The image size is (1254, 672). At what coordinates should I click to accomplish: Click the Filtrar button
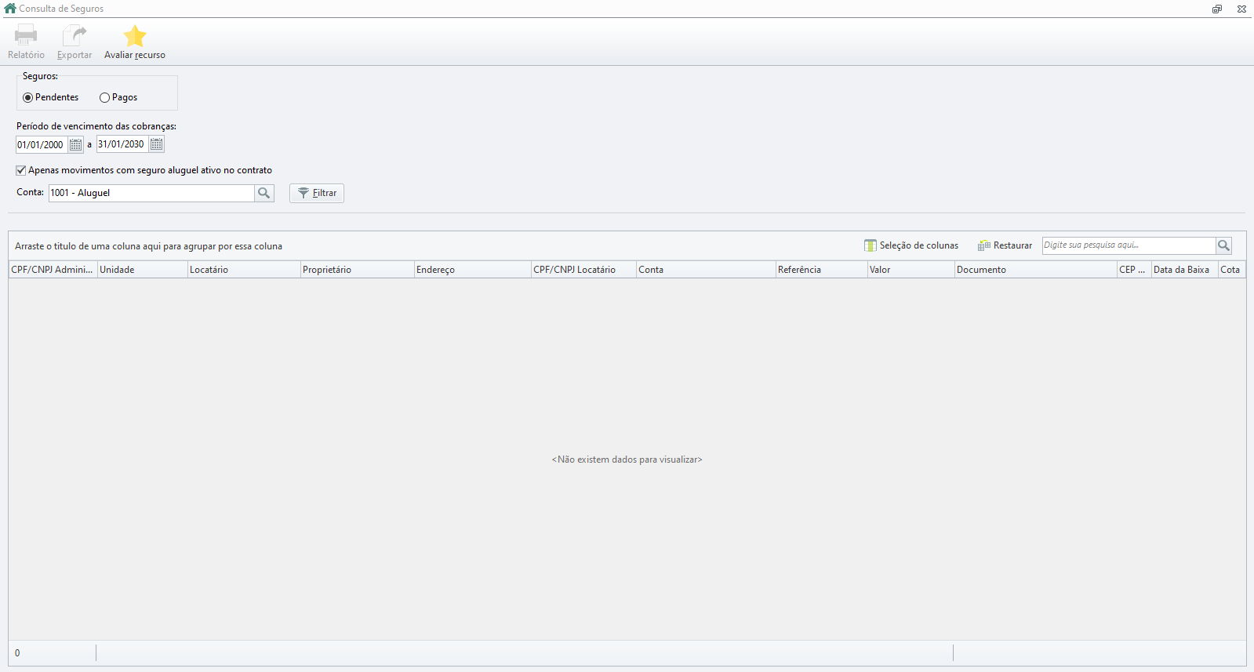[x=317, y=193]
